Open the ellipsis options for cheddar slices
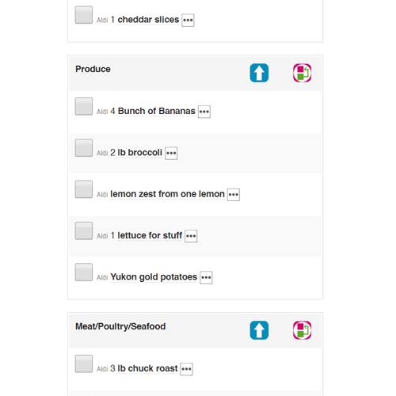396x396 pixels. [x=188, y=21]
